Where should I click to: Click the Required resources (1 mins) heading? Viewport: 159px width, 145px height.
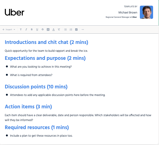click(37, 127)
